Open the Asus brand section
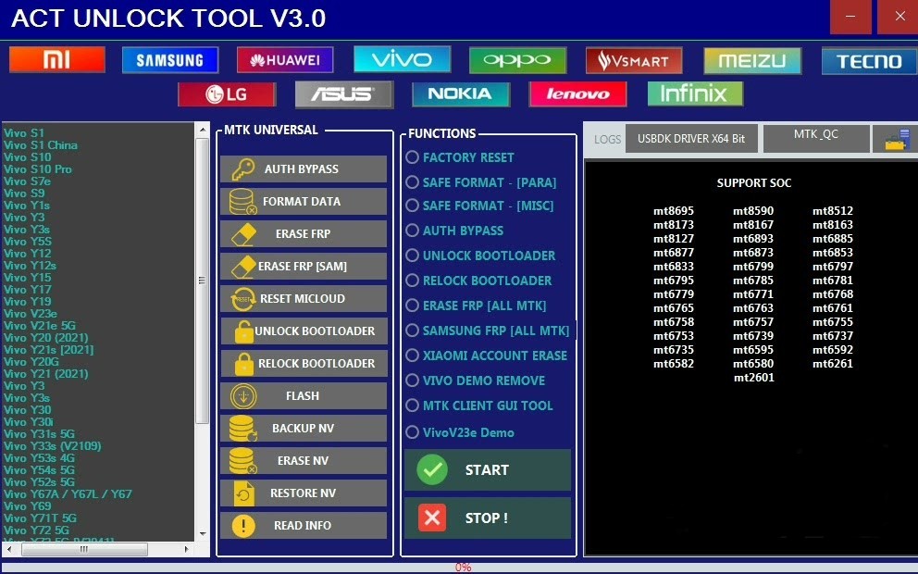The image size is (918, 574). [x=343, y=94]
